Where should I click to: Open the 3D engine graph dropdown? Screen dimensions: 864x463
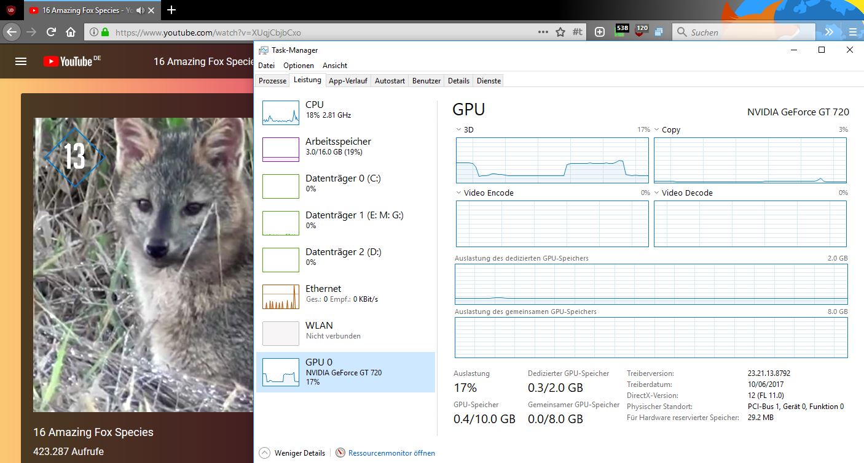459,130
